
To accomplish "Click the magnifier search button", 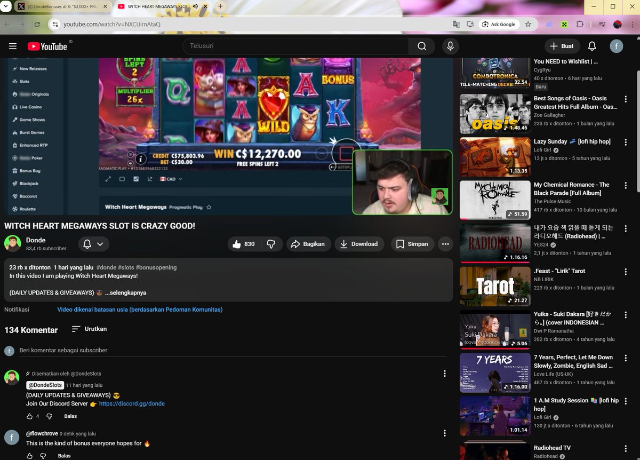I will [x=422, y=46].
